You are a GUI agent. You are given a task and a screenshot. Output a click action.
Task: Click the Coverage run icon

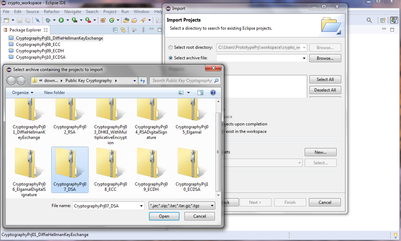(x=74, y=20)
